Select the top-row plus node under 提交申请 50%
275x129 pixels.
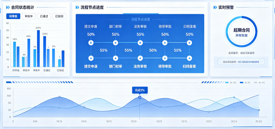click(91, 42)
